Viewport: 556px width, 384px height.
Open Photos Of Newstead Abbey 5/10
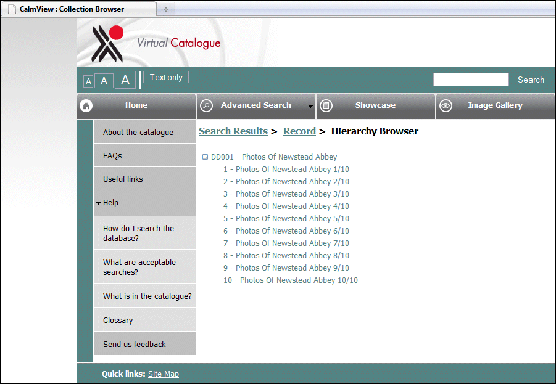click(286, 218)
